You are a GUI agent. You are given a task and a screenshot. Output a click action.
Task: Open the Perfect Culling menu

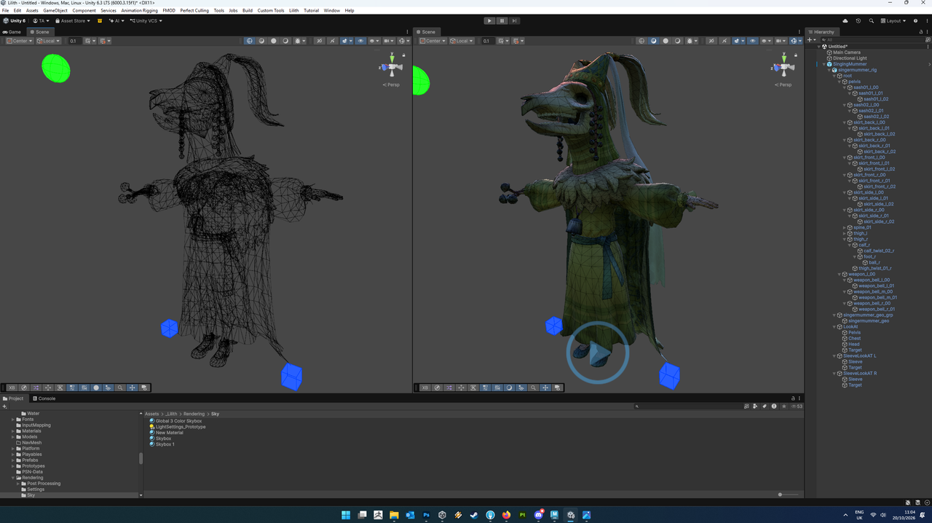coord(194,11)
